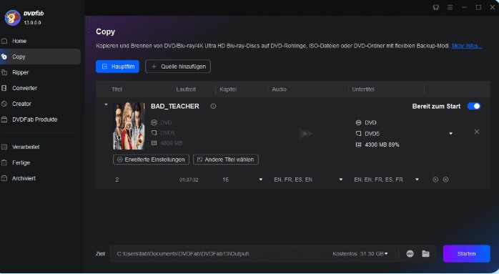Image resolution: width=499 pixels, height=274 pixels.
Task: Click the 4300 MB 89% size text
Action: tap(382, 145)
